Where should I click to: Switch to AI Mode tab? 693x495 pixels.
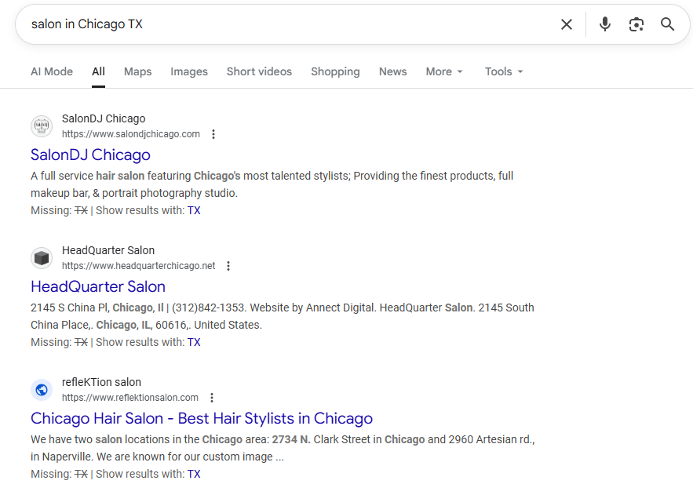pos(52,71)
